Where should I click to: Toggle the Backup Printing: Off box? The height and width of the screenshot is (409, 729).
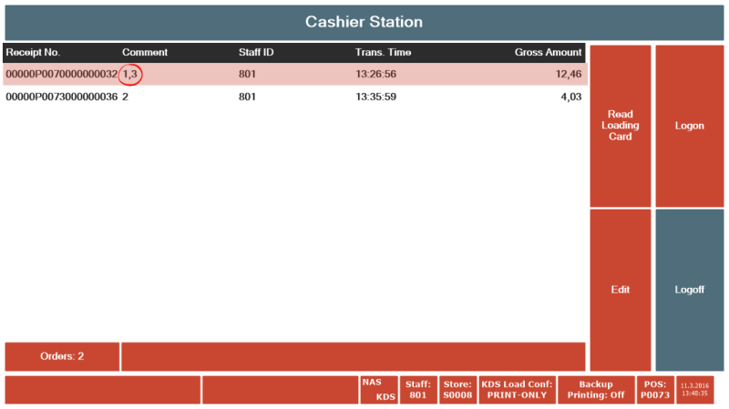596,390
